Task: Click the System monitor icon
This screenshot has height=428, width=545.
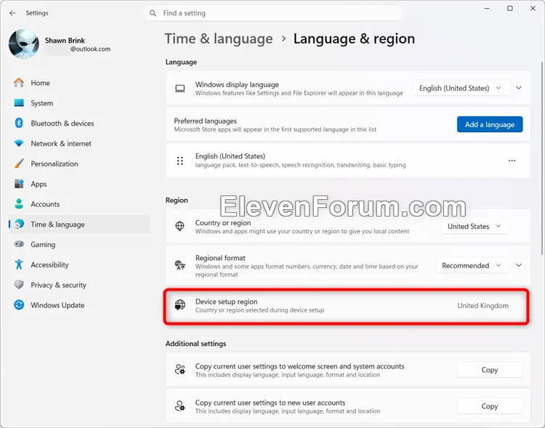Action: point(19,103)
